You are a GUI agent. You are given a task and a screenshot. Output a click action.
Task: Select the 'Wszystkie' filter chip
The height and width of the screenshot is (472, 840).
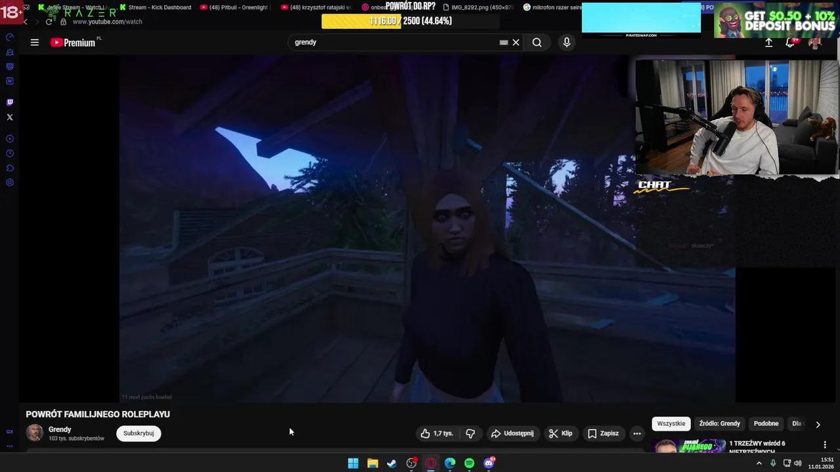point(671,423)
